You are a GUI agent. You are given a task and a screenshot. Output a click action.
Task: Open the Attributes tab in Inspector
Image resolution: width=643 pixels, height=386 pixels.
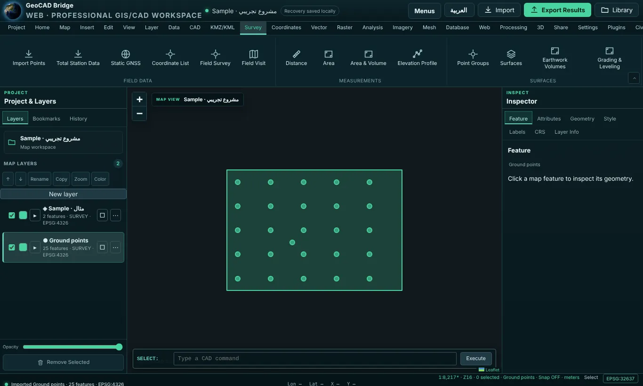[549, 119]
